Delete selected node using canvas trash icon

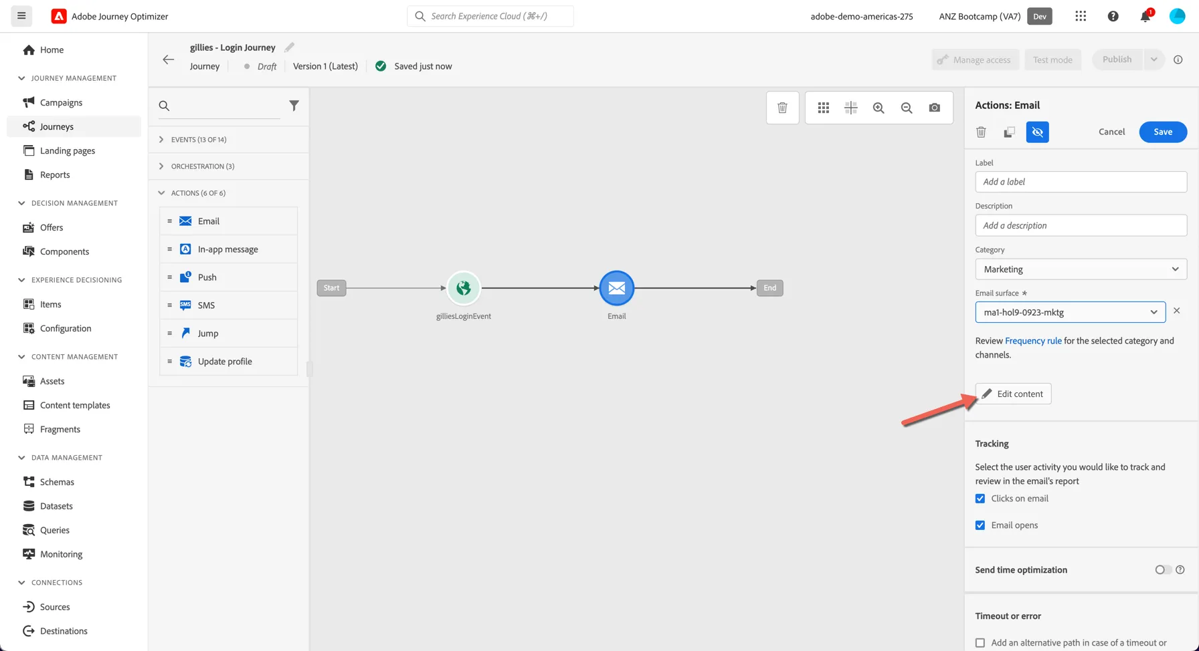coord(782,108)
